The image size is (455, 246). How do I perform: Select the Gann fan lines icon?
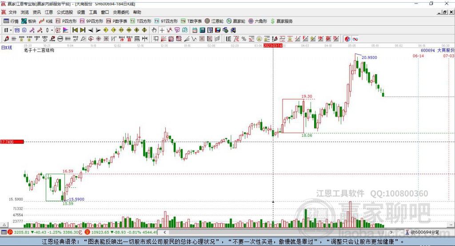[164, 39]
